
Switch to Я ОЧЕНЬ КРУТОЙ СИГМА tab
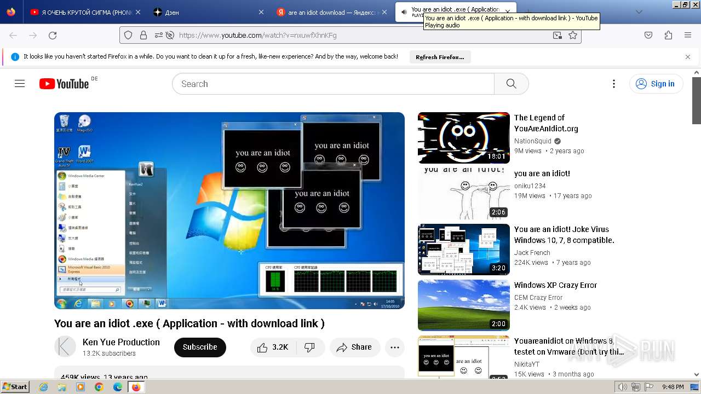tap(85, 12)
